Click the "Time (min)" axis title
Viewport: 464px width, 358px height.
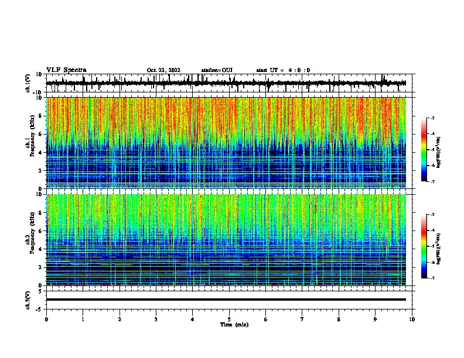[234, 325]
